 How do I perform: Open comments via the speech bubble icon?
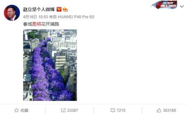(113, 110)
